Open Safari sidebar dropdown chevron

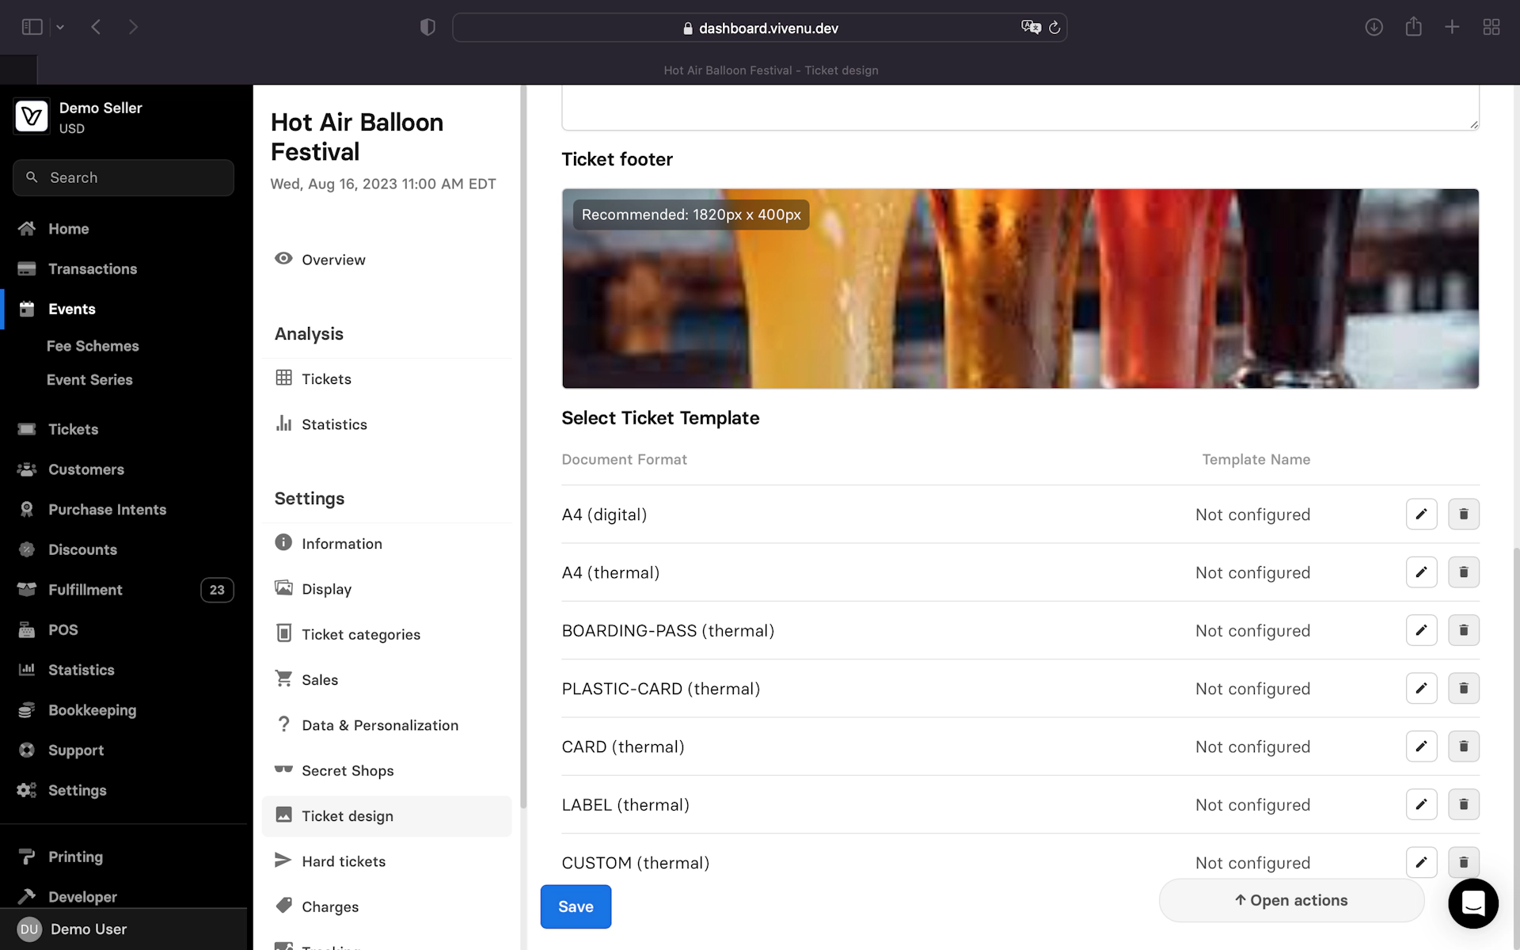point(60,28)
